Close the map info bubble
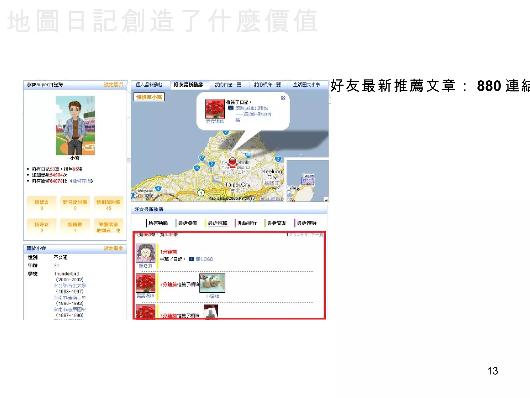The height and width of the screenshot is (398, 530). pyautogui.click(x=283, y=98)
